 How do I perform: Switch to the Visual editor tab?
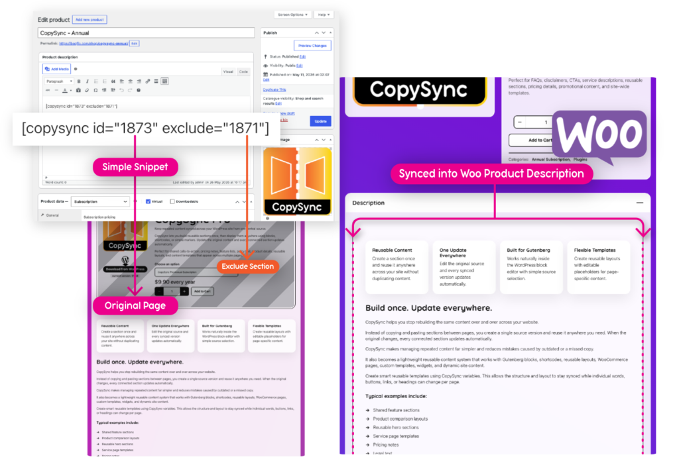(x=228, y=72)
